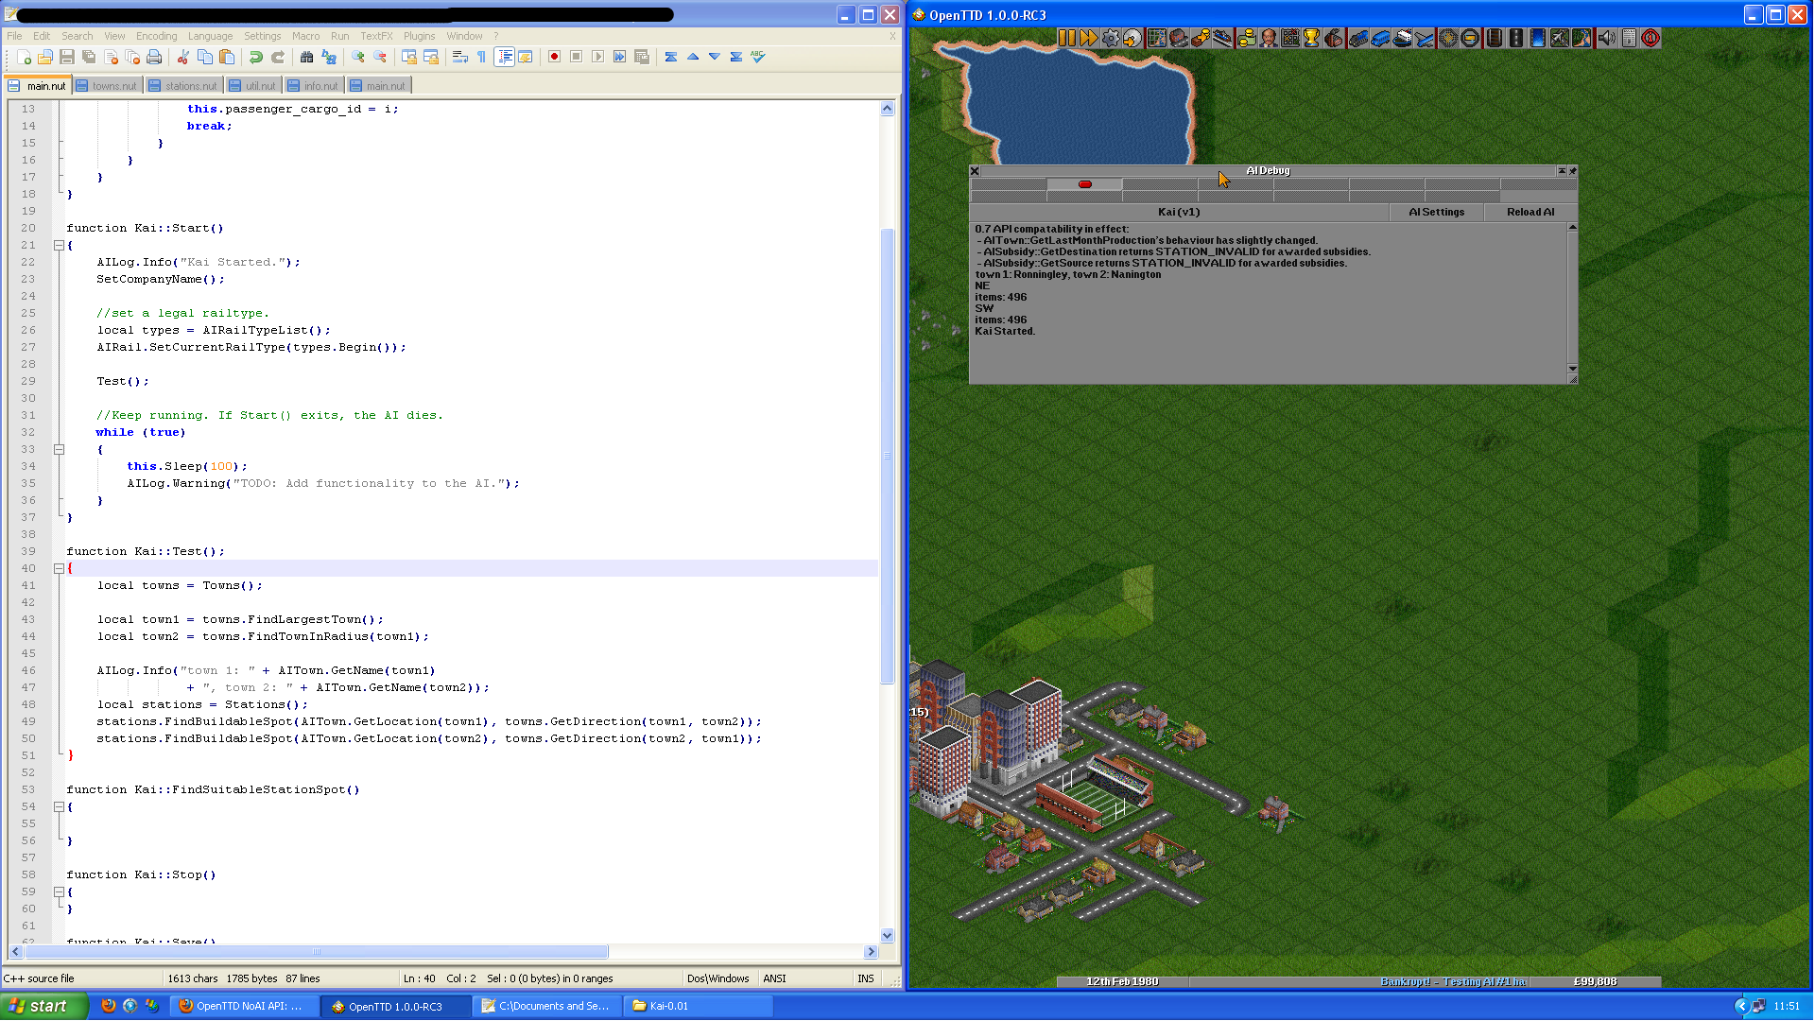Open the sound and music icon

[1606, 38]
